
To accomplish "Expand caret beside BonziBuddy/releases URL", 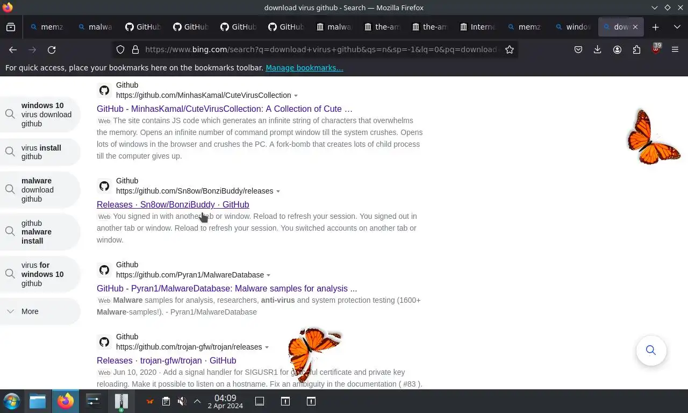I will (x=278, y=191).
